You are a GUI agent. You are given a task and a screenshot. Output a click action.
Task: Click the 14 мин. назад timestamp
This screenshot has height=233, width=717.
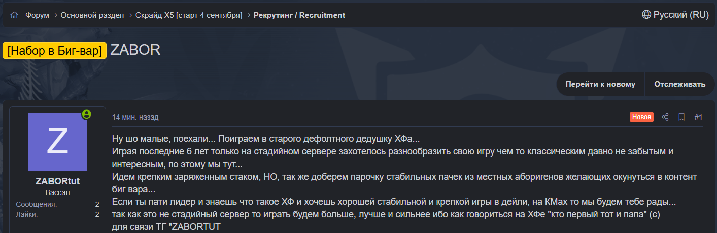[x=135, y=117]
